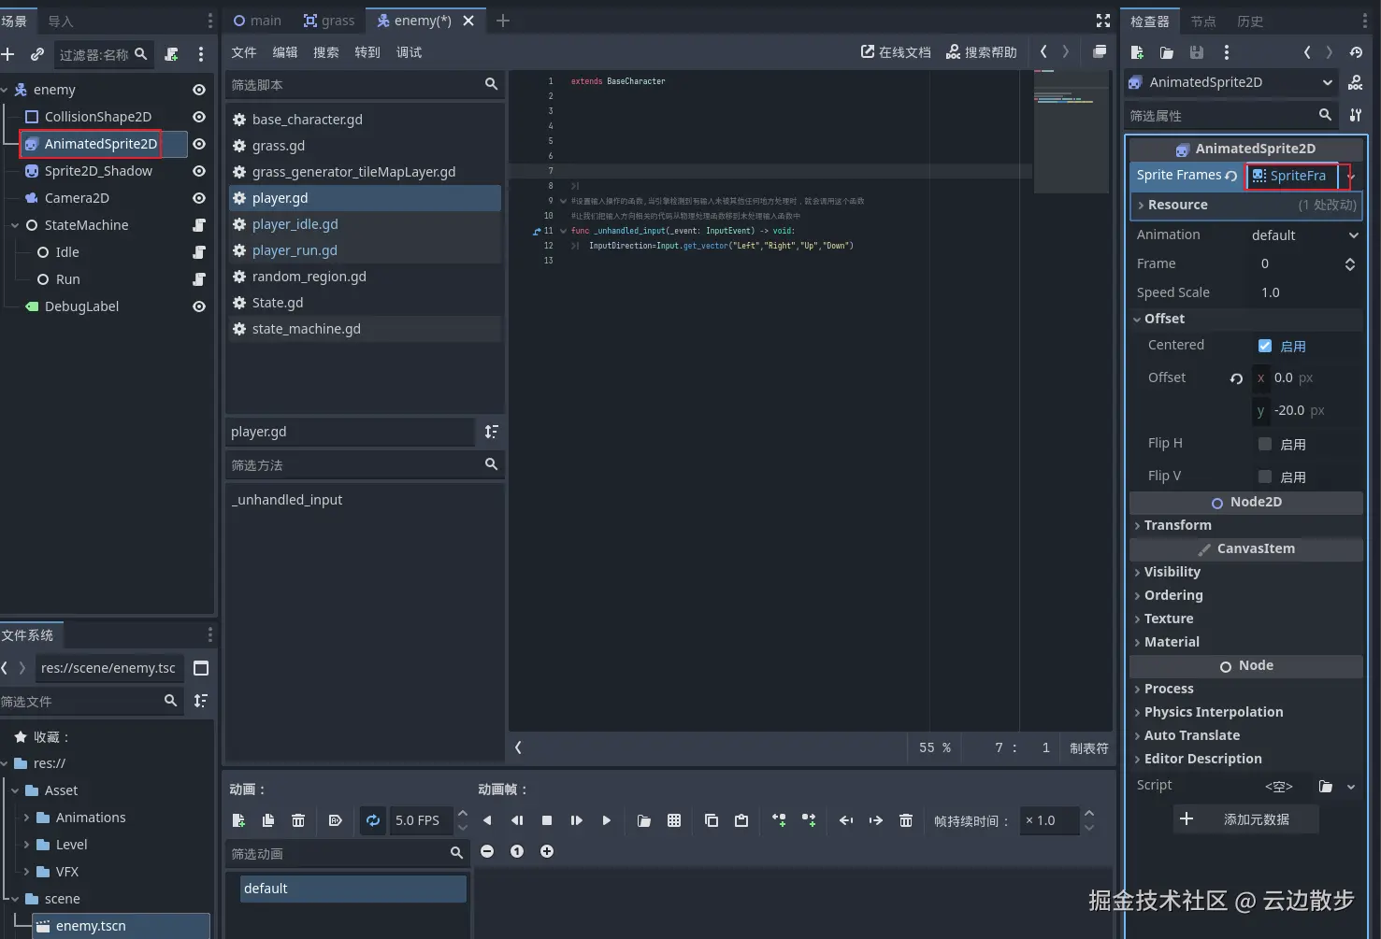Click the instantiate child scene link icon
This screenshot has height=939, width=1381.
click(x=36, y=54)
